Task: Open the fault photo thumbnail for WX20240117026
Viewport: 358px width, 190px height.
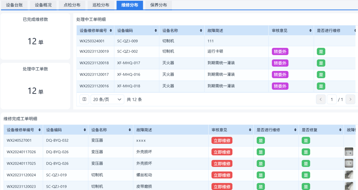Action: pos(349,152)
